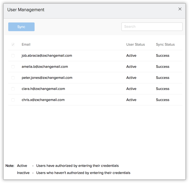Click the User Management dialog title

[x=26, y=10]
